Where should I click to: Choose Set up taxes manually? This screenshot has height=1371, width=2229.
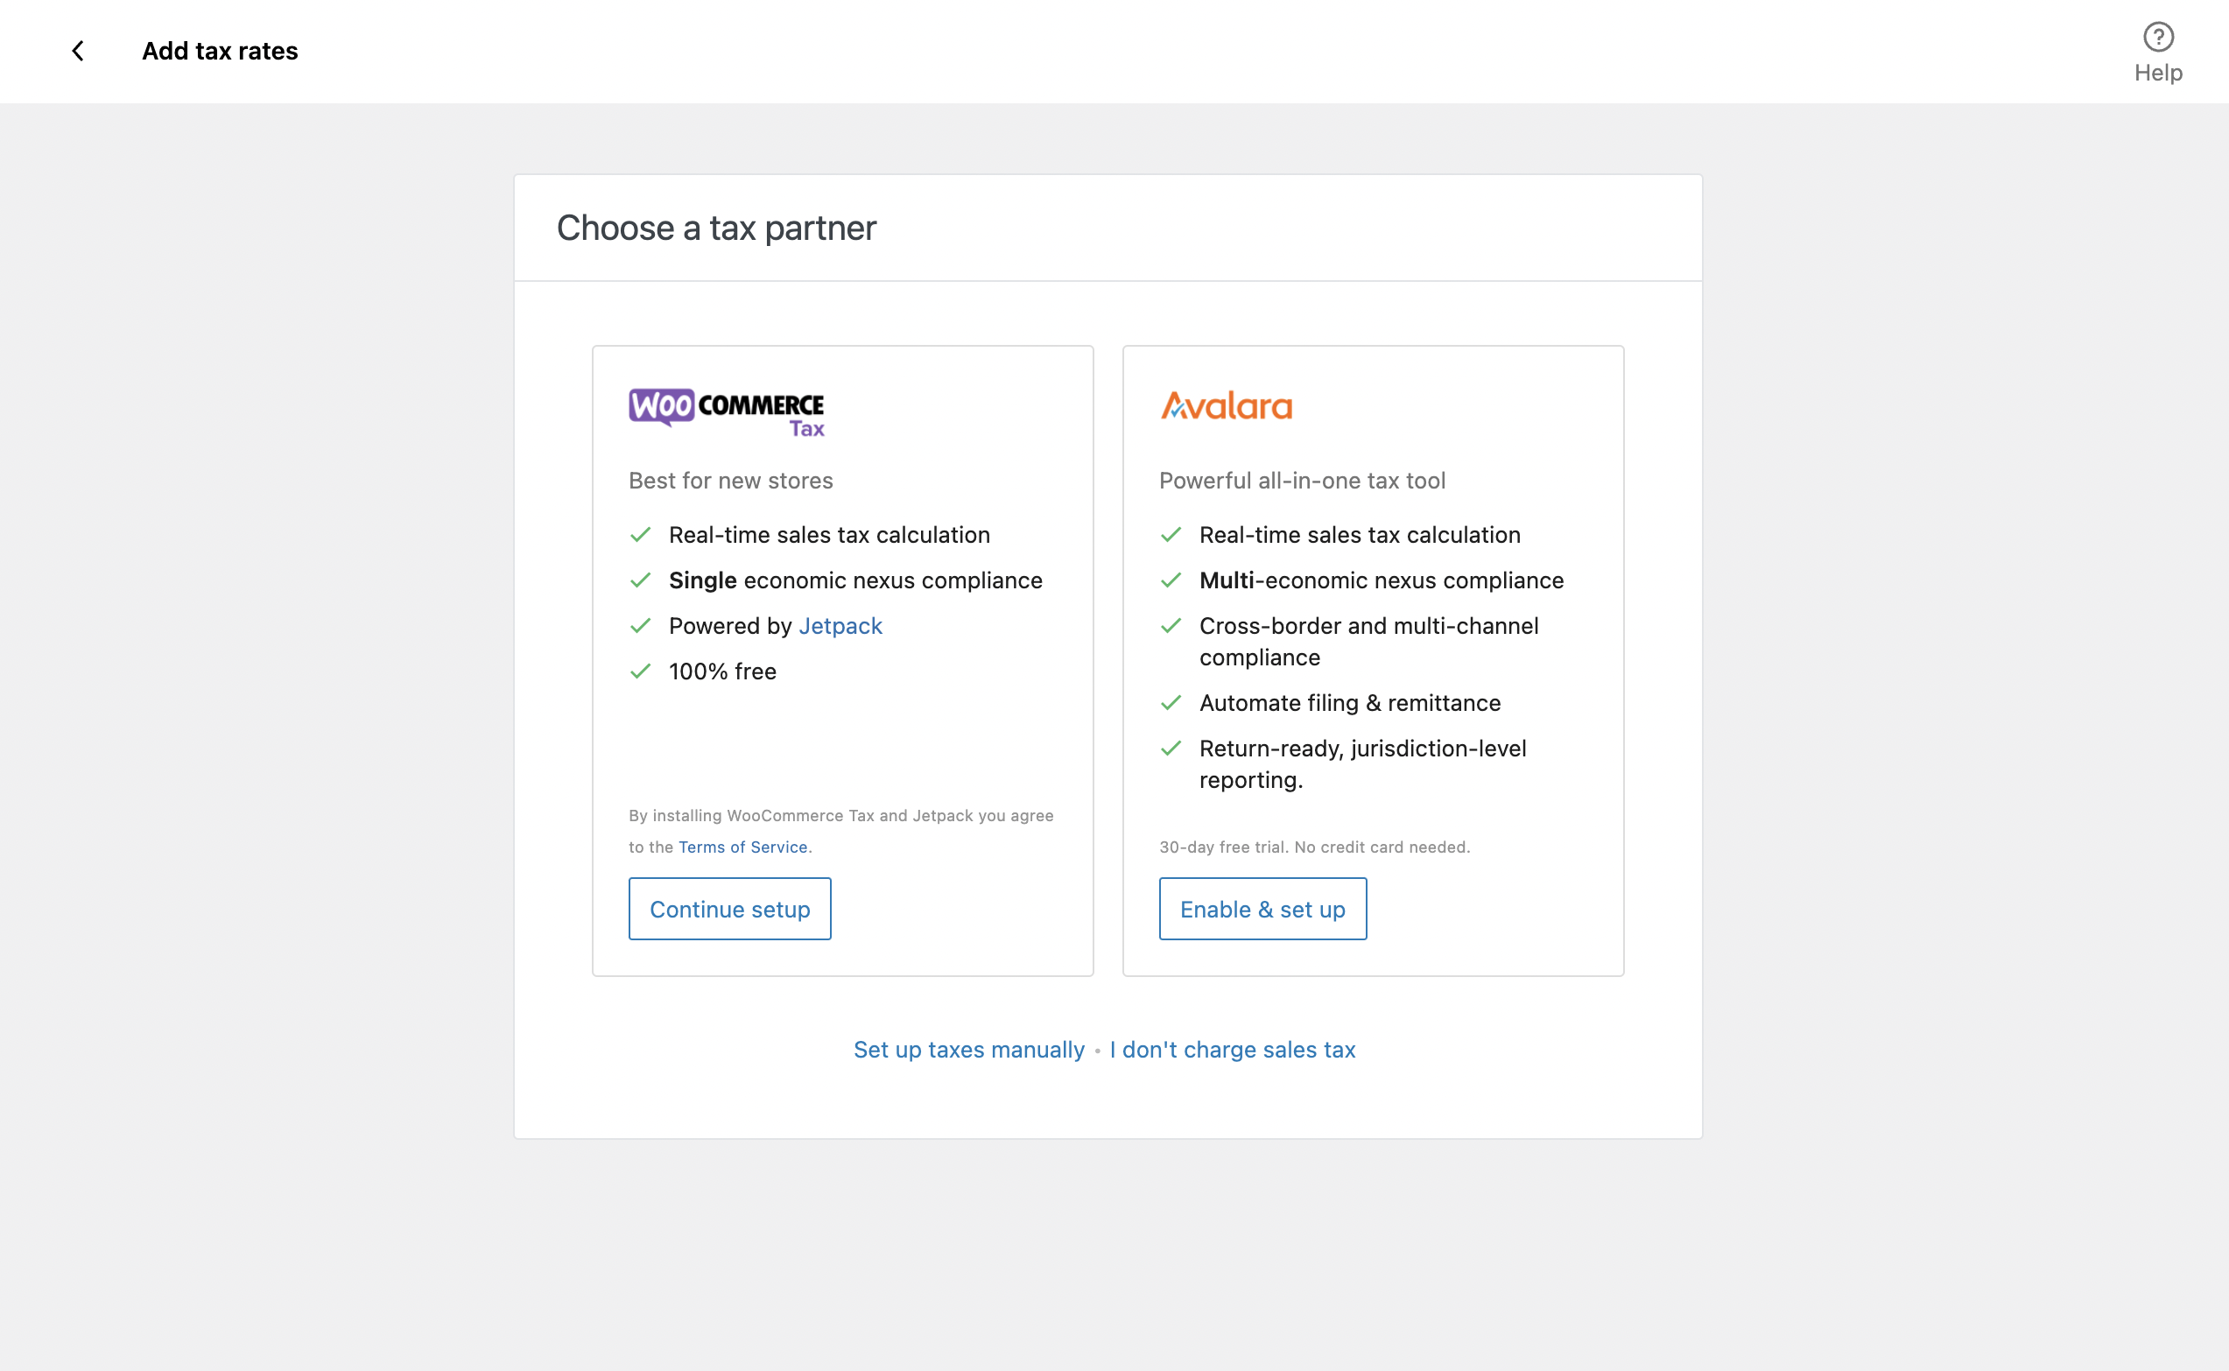(969, 1049)
